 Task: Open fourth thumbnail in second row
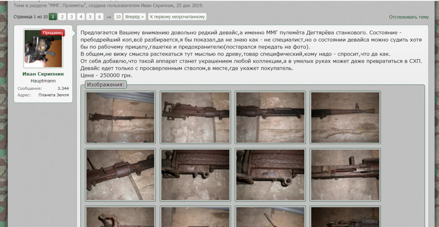345,174
